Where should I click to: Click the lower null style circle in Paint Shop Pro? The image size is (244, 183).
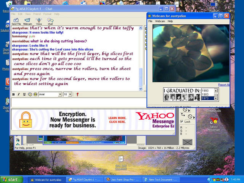190,116
